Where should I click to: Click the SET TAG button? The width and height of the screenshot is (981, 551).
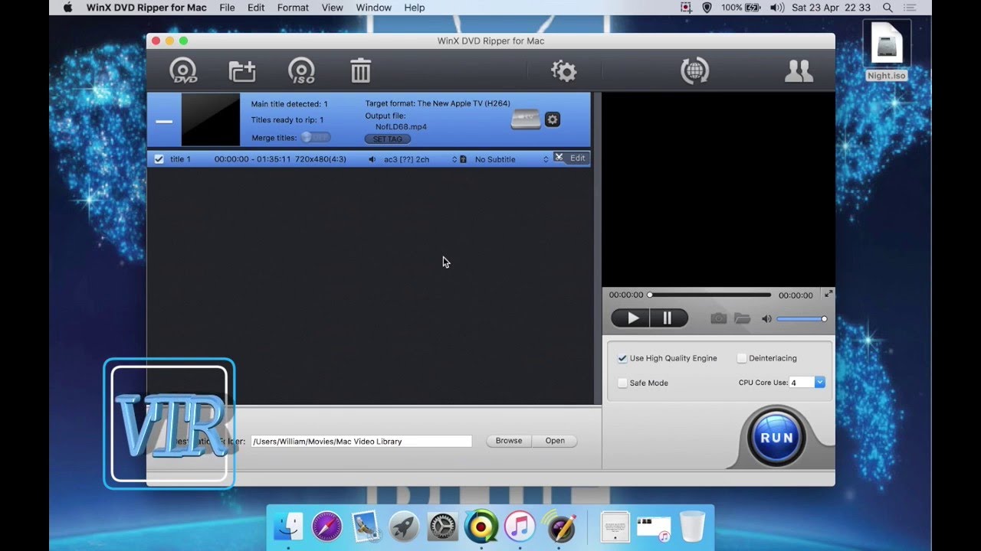tap(388, 139)
